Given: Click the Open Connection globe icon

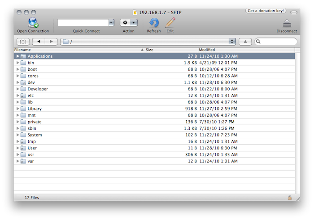Looking at the screenshot, I should point(34,22).
